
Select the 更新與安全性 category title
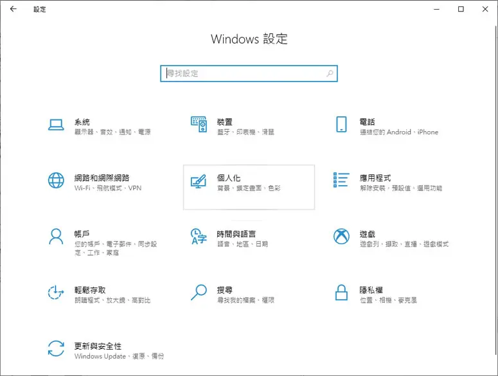(98, 346)
